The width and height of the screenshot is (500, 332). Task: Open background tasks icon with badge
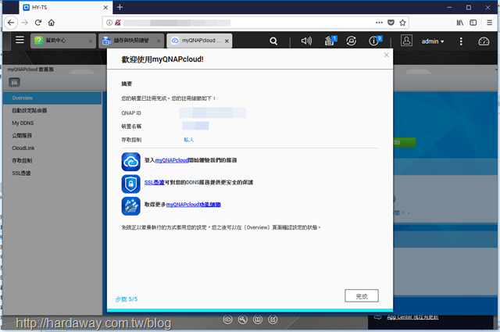330,41
